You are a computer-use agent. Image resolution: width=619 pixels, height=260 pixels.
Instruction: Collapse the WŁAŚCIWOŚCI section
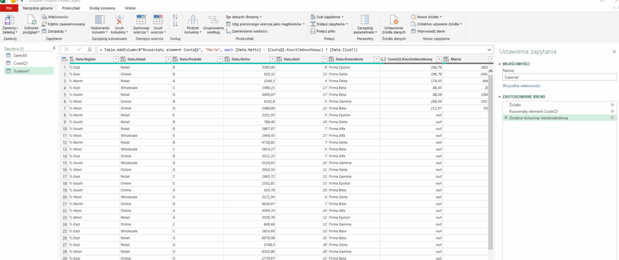pos(500,63)
